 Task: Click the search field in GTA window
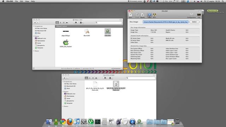[x=141, y=78]
